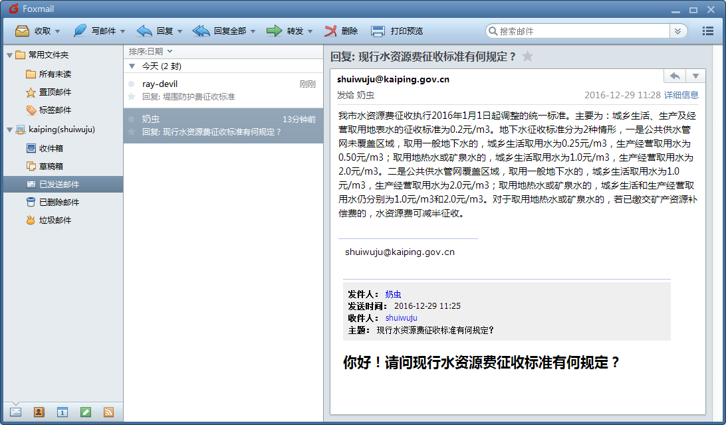Image resolution: width=726 pixels, height=425 pixels.
Task: Toggle star on the opened email subject
Action: 527,56
